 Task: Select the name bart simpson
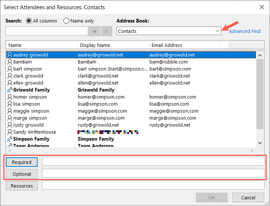(x=27, y=69)
